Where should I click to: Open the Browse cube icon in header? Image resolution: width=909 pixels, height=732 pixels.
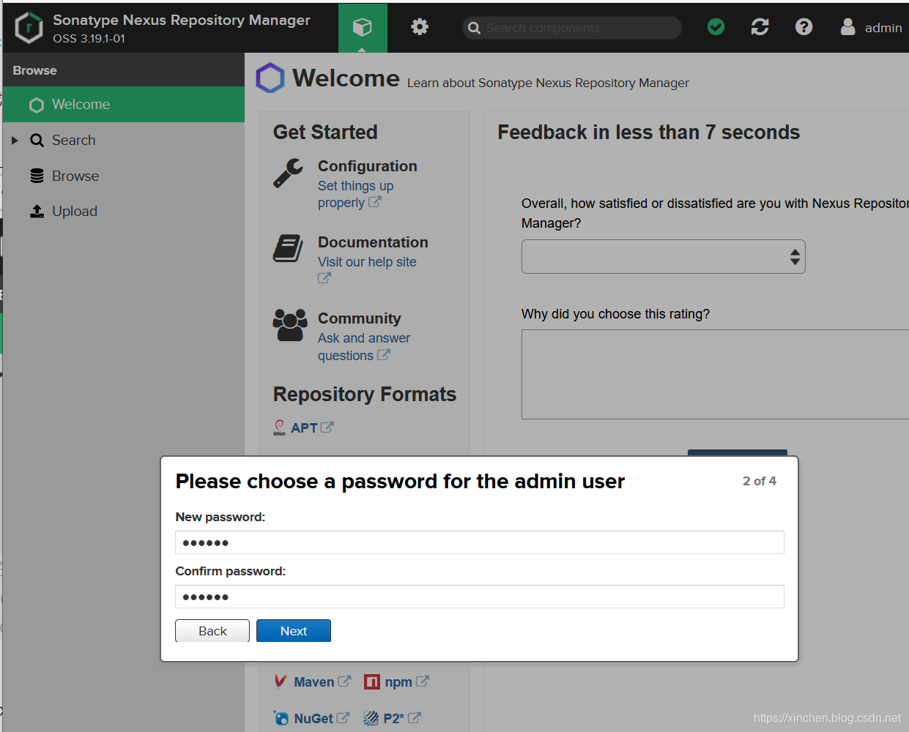pos(363,27)
